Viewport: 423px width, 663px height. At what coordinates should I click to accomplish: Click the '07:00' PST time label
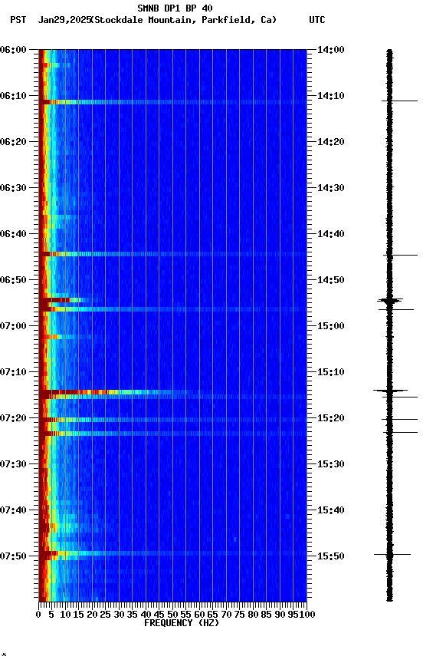pos(13,326)
